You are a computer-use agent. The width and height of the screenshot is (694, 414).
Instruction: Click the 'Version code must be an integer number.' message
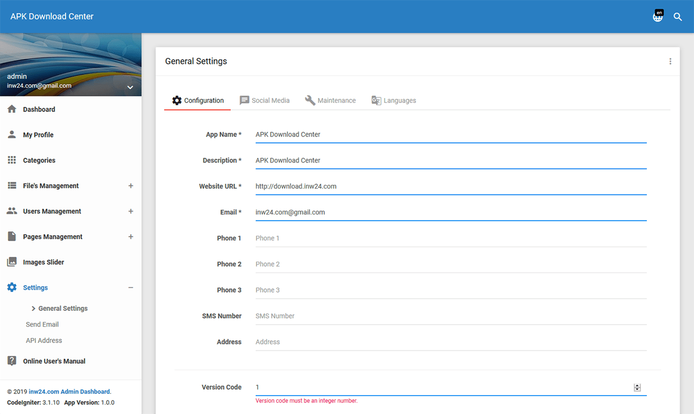tap(306, 401)
